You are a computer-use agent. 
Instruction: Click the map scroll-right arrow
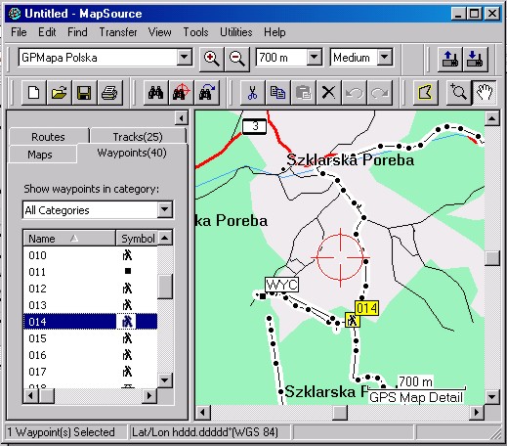[477, 413]
